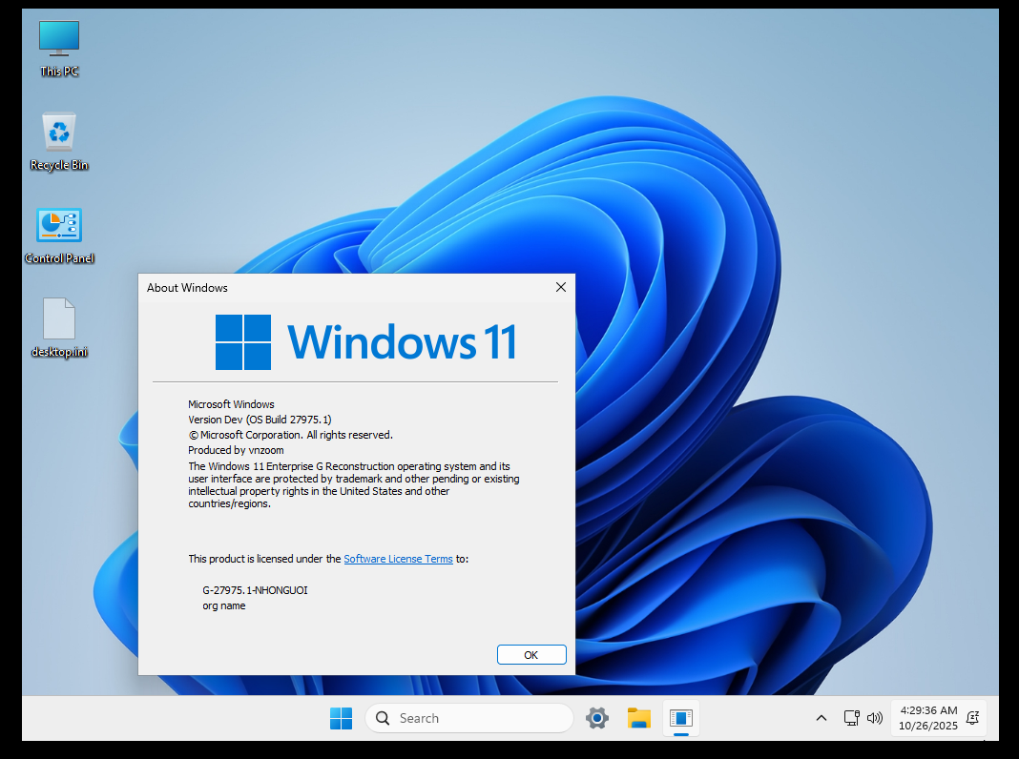The width and height of the screenshot is (1019, 759).
Task: Open the clock showing 4:29:36 AM
Action: (x=928, y=710)
